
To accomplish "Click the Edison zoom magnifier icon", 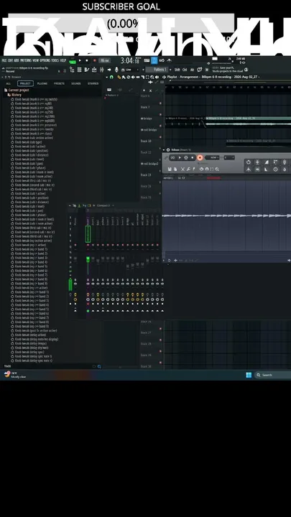I will 217,169.
